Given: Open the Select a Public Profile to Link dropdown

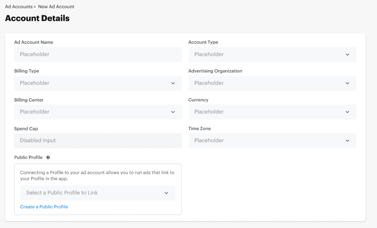Looking at the screenshot, I should point(98,193).
